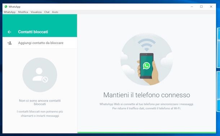The height and width of the screenshot is (136, 220).
Task: Open the Modifica menu
Action: [x=23, y=12]
